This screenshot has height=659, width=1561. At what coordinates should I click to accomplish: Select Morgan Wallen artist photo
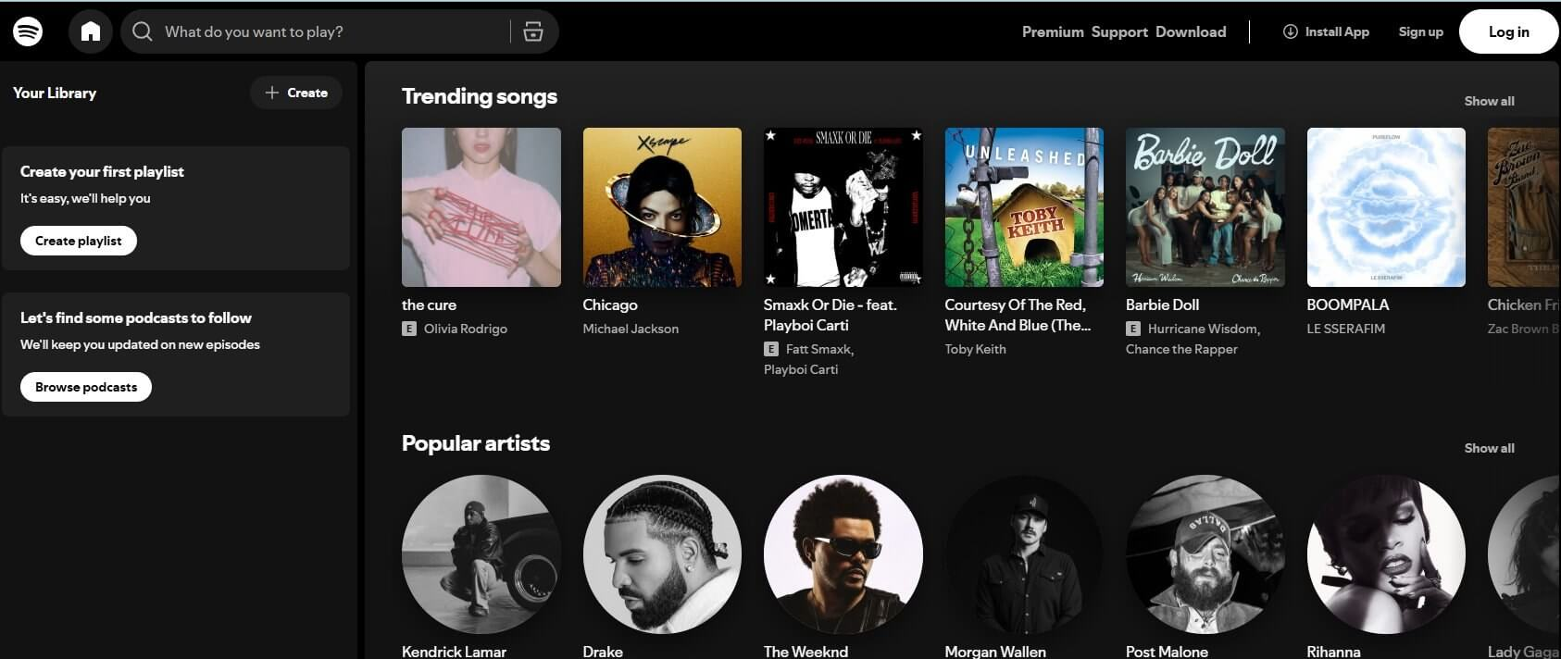click(1024, 554)
